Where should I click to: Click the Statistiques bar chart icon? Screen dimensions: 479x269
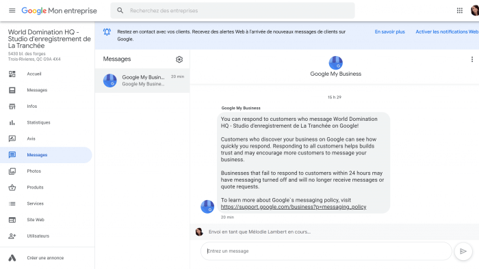click(x=12, y=122)
